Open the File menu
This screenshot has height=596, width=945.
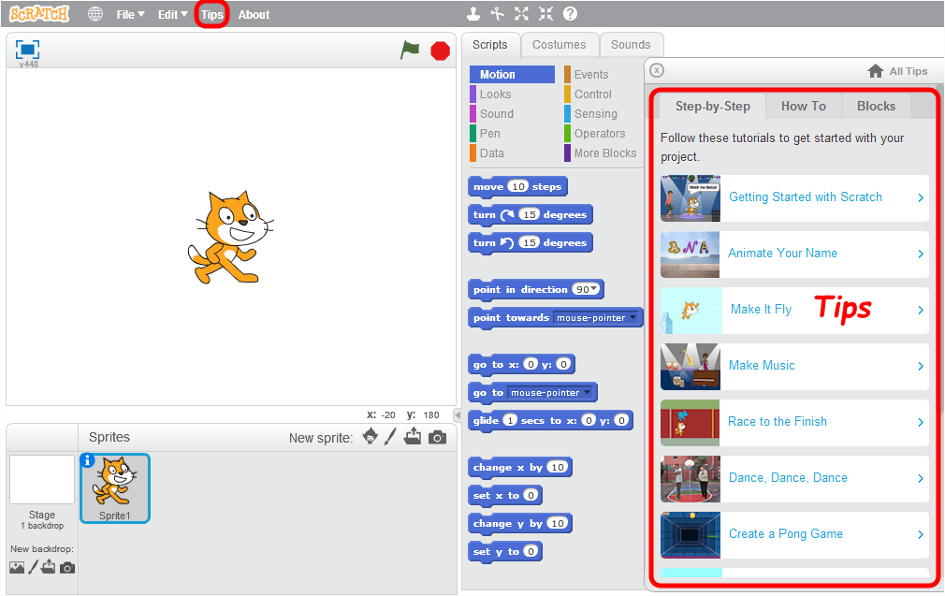(x=130, y=14)
